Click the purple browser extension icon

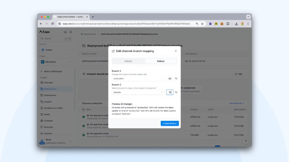[x=210, y=24]
